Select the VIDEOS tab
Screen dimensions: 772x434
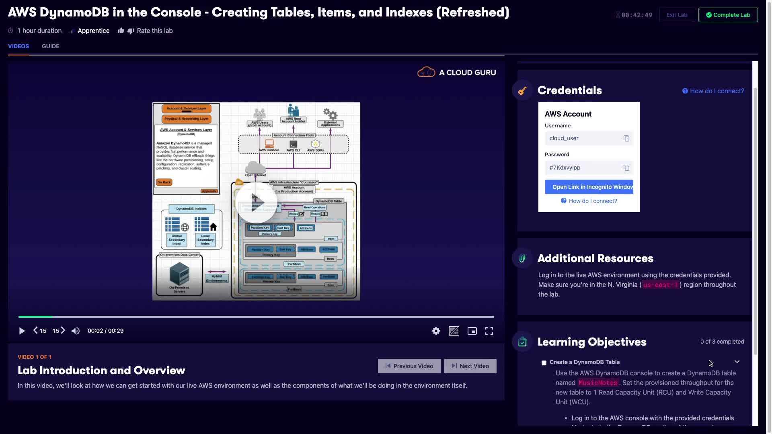(18, 46)
